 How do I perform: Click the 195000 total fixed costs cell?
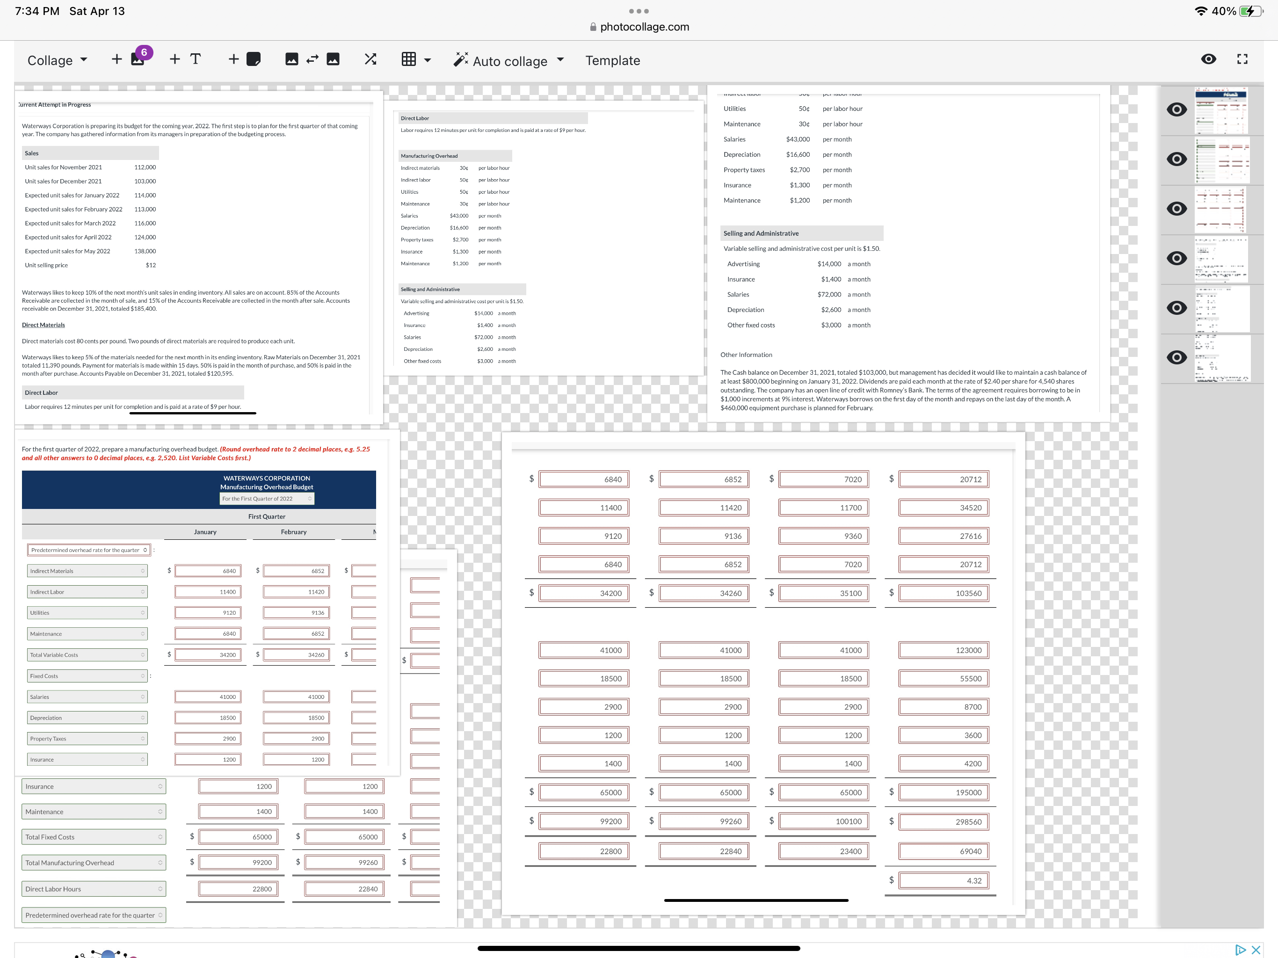pyautogui.click(x=944, y=792)
